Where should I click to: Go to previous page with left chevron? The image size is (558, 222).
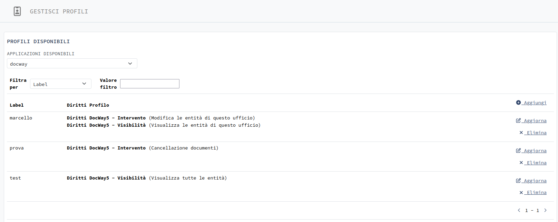(519, 210)
